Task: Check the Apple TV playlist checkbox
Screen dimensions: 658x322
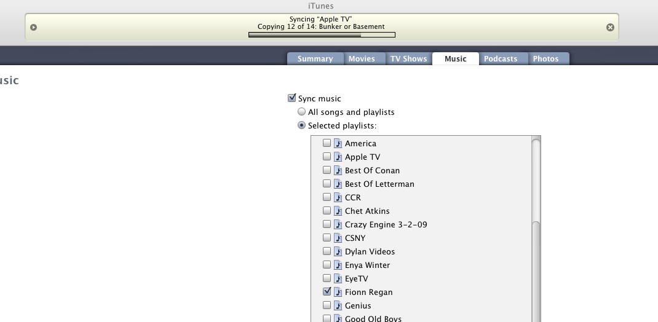Action: click(x=327, y=156)
